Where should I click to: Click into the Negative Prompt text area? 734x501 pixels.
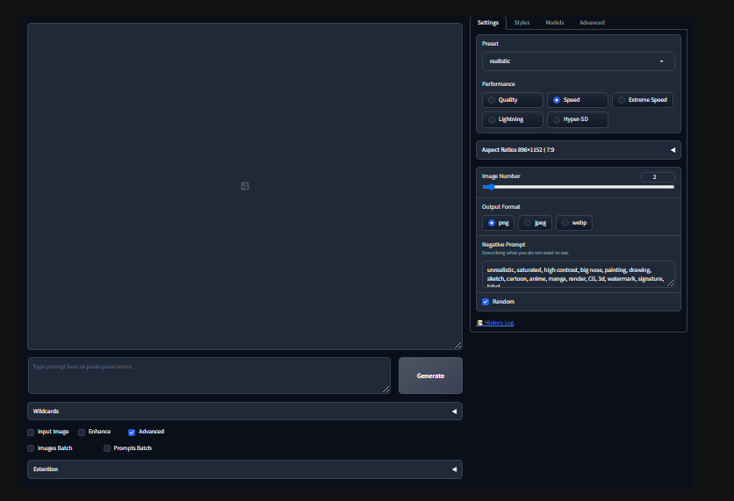(578, 274)
